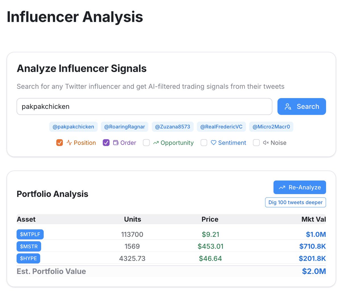
Task: Open the $MTPLF asset tag
Action: pos(30,234)
